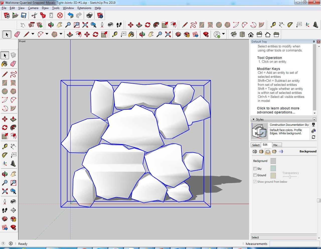Screen dimensions: 321x249
Task: Toggle Show ground from below checkbox
Action: 255,182
